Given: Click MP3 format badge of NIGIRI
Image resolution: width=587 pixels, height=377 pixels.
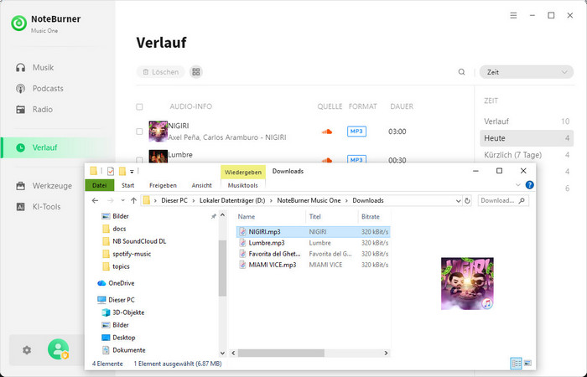Looking at the screenshot, I should tap(356, 132).
